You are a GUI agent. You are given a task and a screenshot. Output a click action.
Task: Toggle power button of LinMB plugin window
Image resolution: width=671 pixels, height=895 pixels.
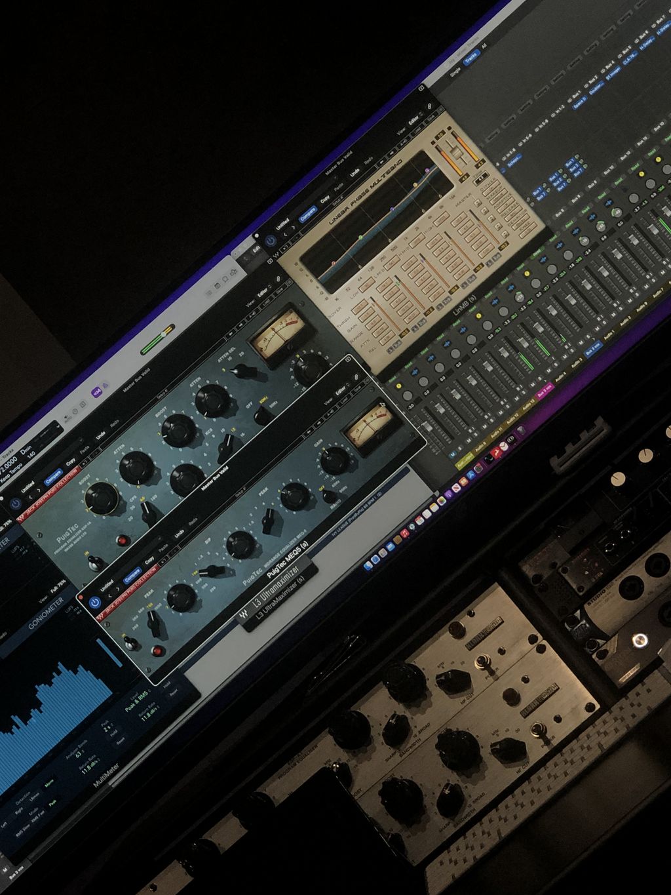[x=271, y=241]
